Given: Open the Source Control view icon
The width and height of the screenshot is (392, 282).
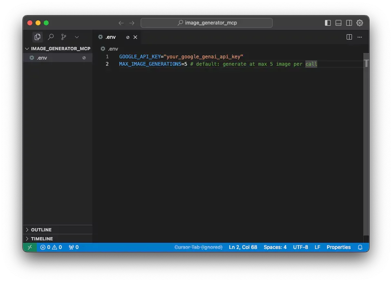Looking at the screenshot, I should 64,37.
